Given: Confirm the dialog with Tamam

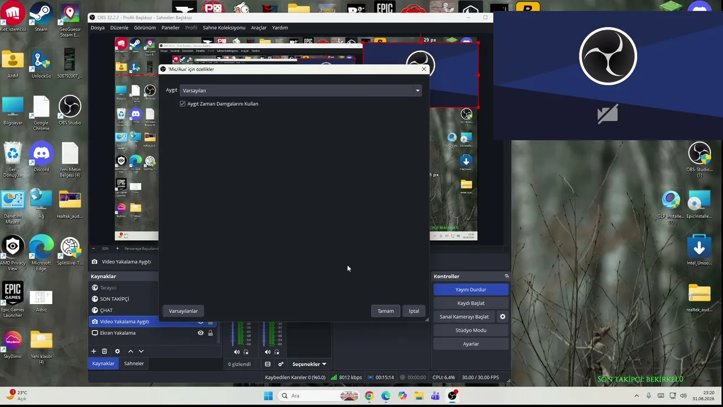Looking at the screenshot, I should [386, 311].
